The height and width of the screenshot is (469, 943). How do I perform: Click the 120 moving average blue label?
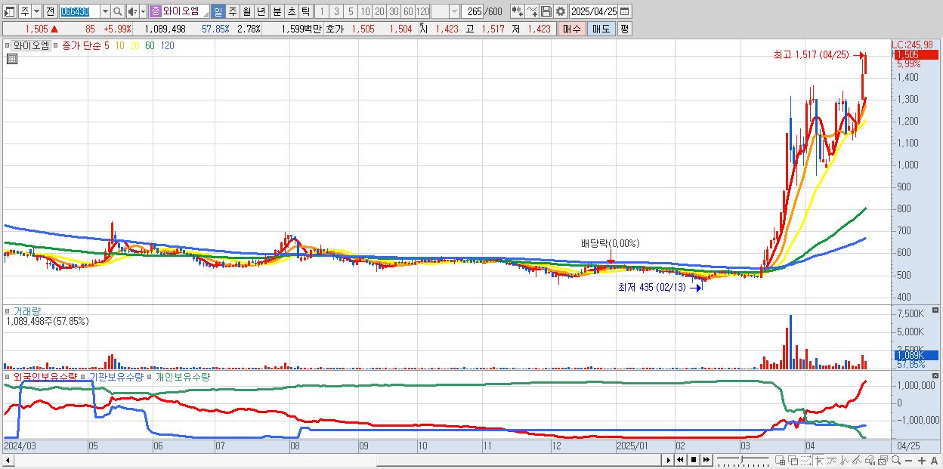[x=168, y=45]
